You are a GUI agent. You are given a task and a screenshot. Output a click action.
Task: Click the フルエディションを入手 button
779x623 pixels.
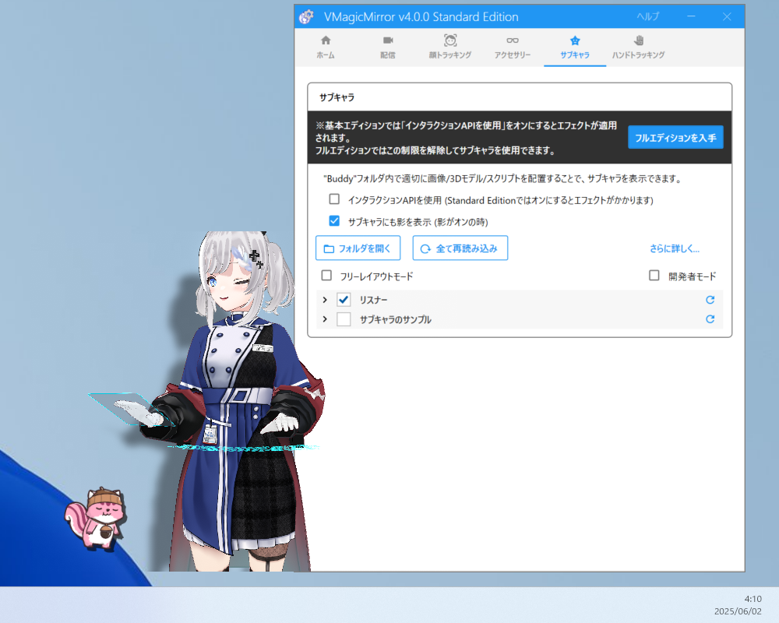pos(675,137)
